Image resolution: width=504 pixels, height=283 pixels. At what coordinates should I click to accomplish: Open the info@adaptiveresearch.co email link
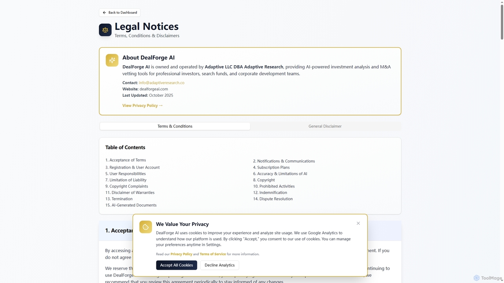[x=161, y=83]
